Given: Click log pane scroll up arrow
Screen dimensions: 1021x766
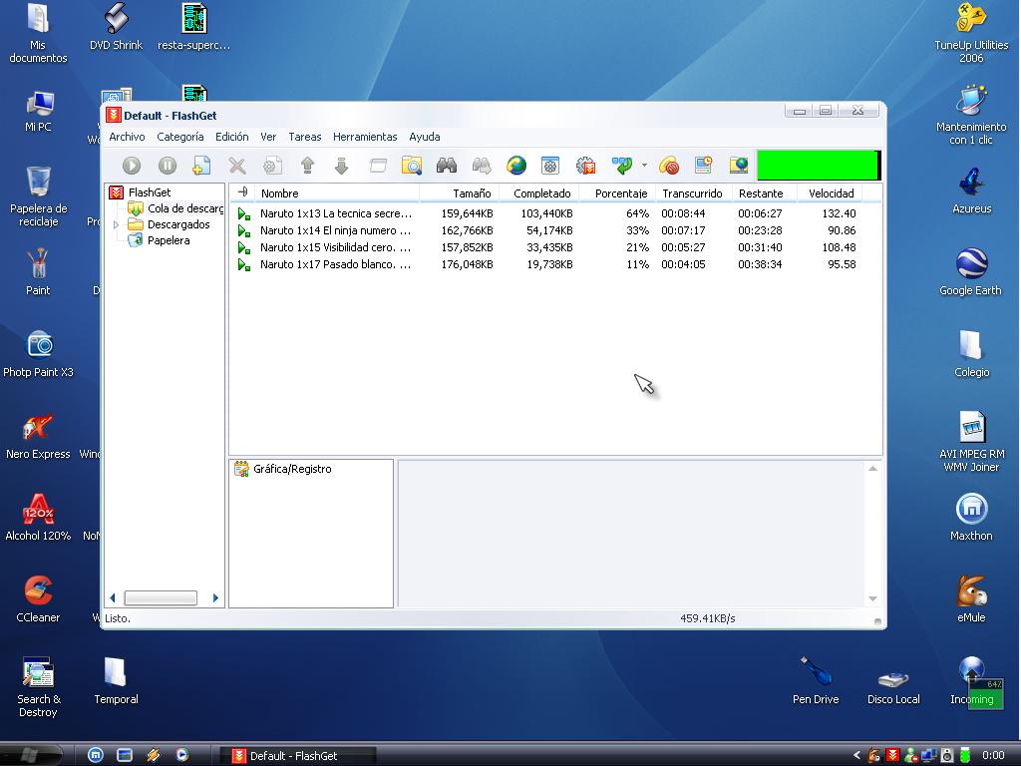Looking at the screenshot, I should click(872, 469).
